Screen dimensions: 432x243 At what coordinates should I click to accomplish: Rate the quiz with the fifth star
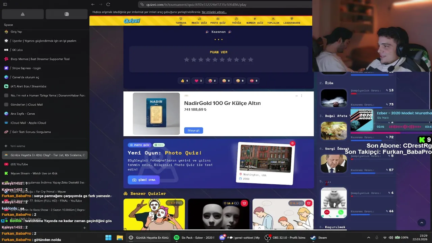[x=215, y=59]
